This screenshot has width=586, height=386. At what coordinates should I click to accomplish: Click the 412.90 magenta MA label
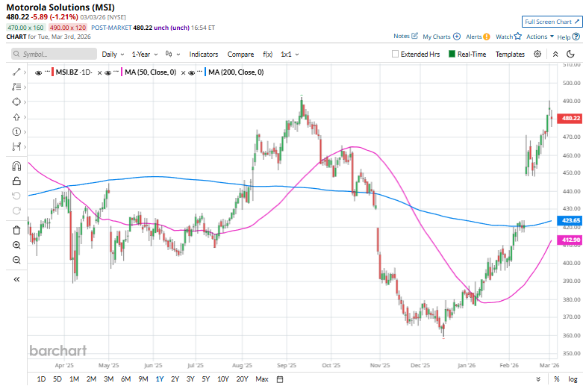[x=570, y=240]
